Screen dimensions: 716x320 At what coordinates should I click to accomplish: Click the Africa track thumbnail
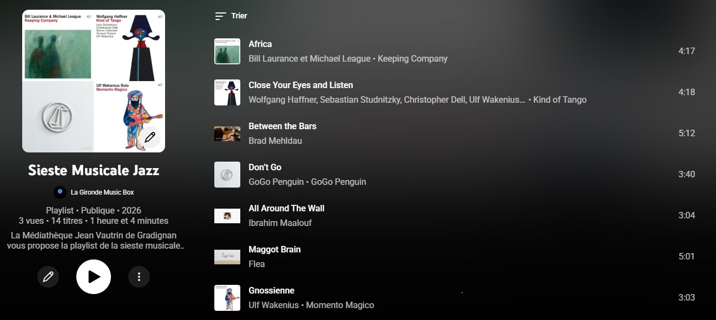pos(227,51)
